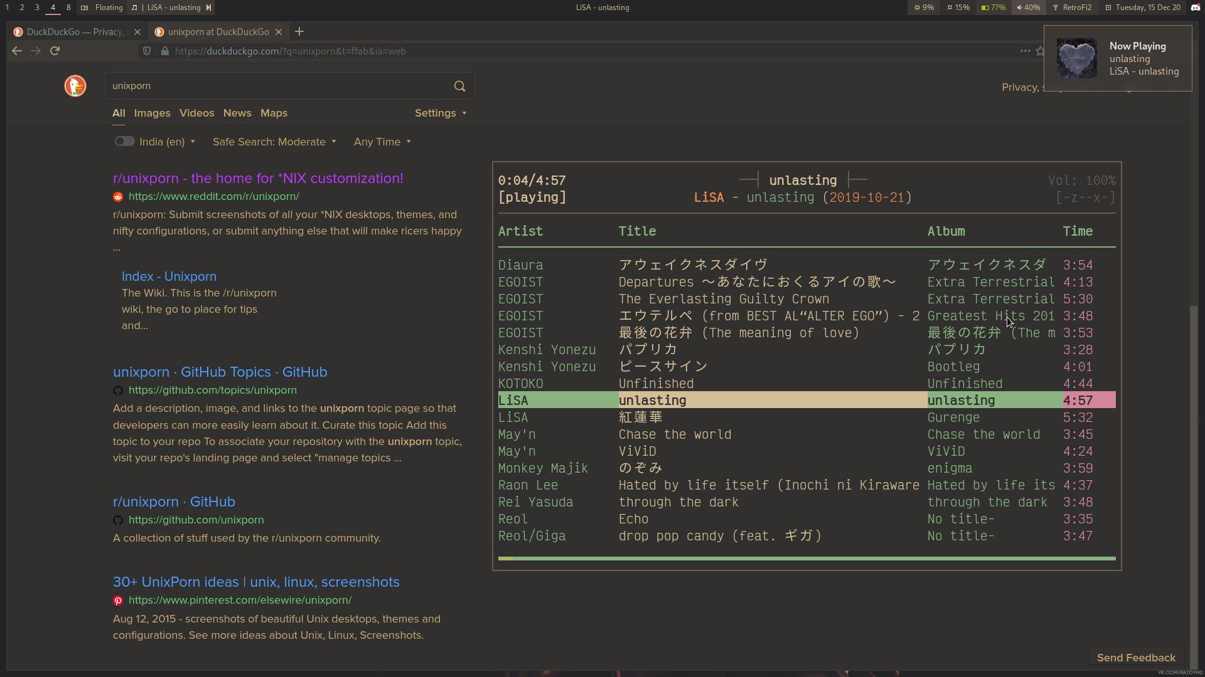Image resolution: width=1205 pixels, height=677 pixels.
Task: Click the music player progress bar
Action: pos(806,558)
